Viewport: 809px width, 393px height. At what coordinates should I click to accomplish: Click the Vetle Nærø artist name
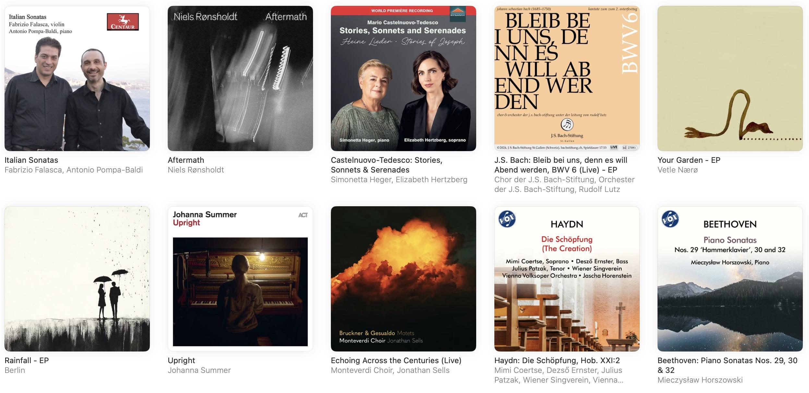(678, 170)
